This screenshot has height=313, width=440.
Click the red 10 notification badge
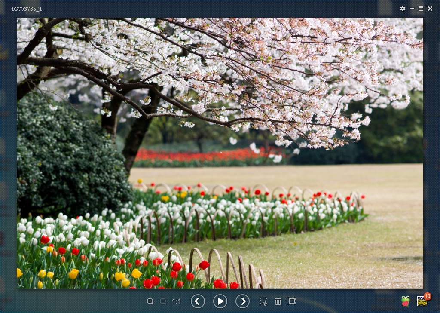tap(427, 296)
